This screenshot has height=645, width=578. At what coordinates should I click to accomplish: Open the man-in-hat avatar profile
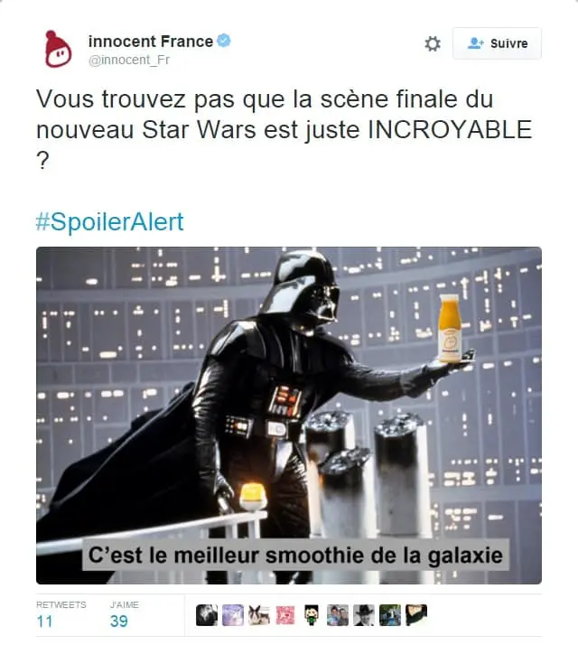click(364, 615)
